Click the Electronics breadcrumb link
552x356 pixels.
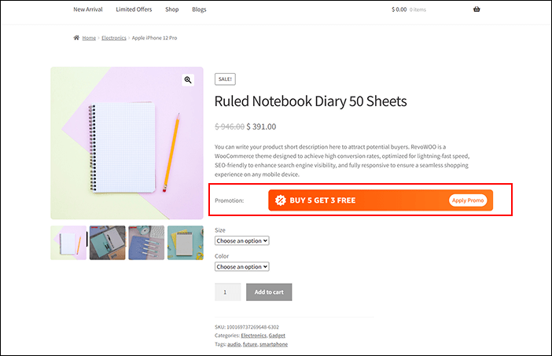pyautogui.click(x=113, y=38)
